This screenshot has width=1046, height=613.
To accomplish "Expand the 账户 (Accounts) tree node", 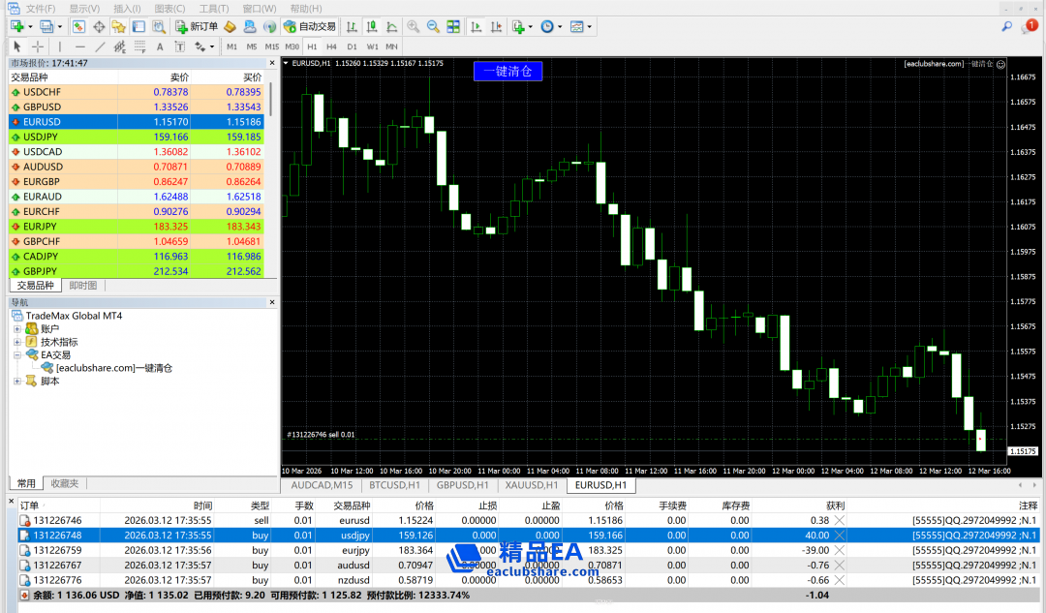I will pyautogui.click(x=17, y=329).
